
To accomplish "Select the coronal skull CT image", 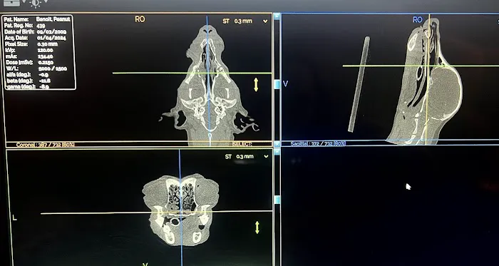I will (x=208, y=86).
